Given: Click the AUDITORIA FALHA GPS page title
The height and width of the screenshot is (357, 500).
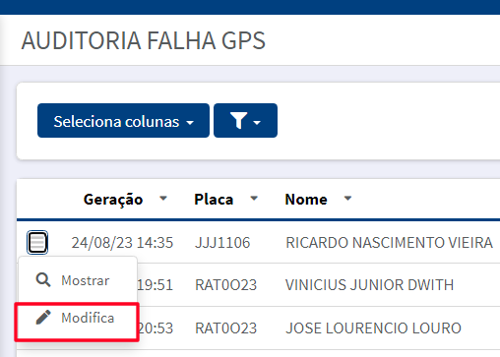Looking at the screenshot, I should click(x=144, y=40).
